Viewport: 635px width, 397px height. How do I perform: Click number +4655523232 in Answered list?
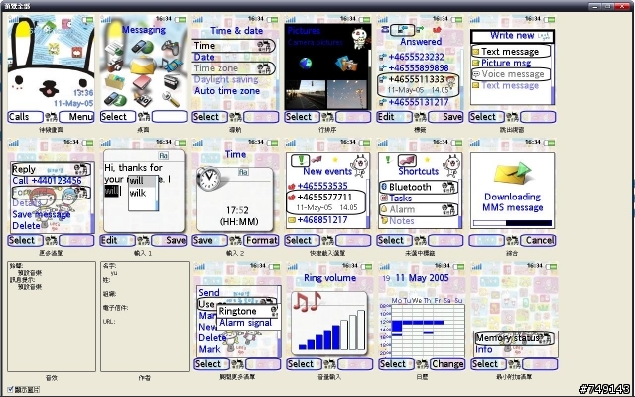click(x=416, y=58)
